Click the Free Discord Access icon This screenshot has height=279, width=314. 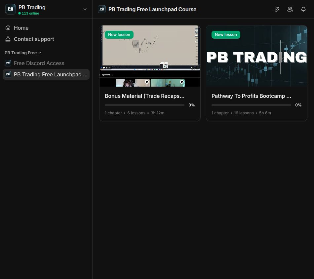[x=8, y=63]
